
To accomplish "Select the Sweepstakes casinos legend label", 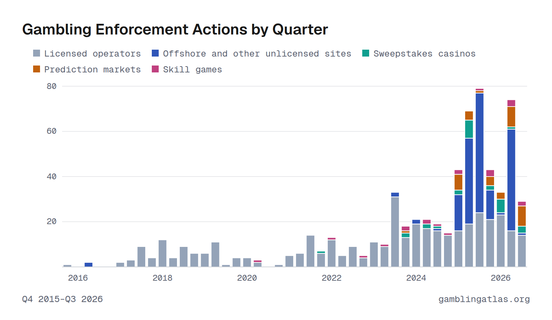I will pos(424,54).
